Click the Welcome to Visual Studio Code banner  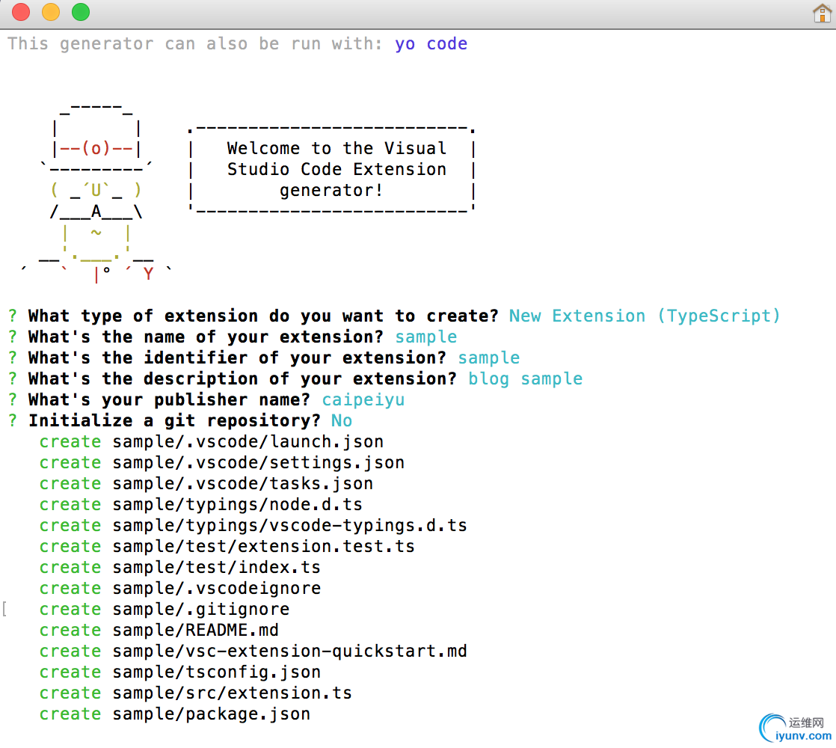click(331, 170)
